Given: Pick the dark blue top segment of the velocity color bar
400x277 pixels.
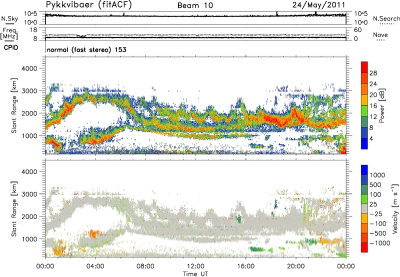Looking at the screenshot, I should (364, 170).
